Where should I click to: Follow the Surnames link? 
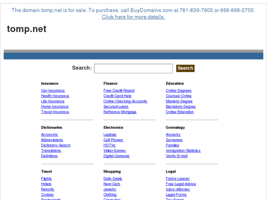click(x=174, y=140)
